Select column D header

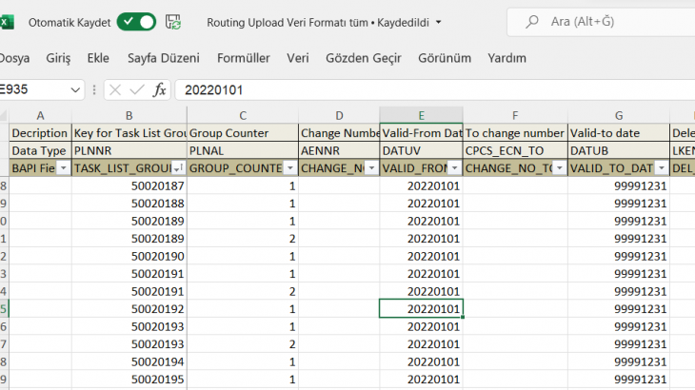(339, 115)
